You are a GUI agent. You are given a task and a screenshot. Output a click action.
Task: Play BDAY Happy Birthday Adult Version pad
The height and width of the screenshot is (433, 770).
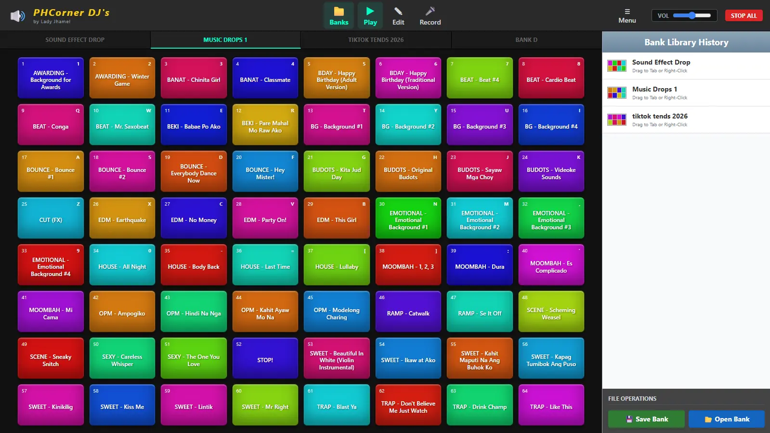pos(337,78)
